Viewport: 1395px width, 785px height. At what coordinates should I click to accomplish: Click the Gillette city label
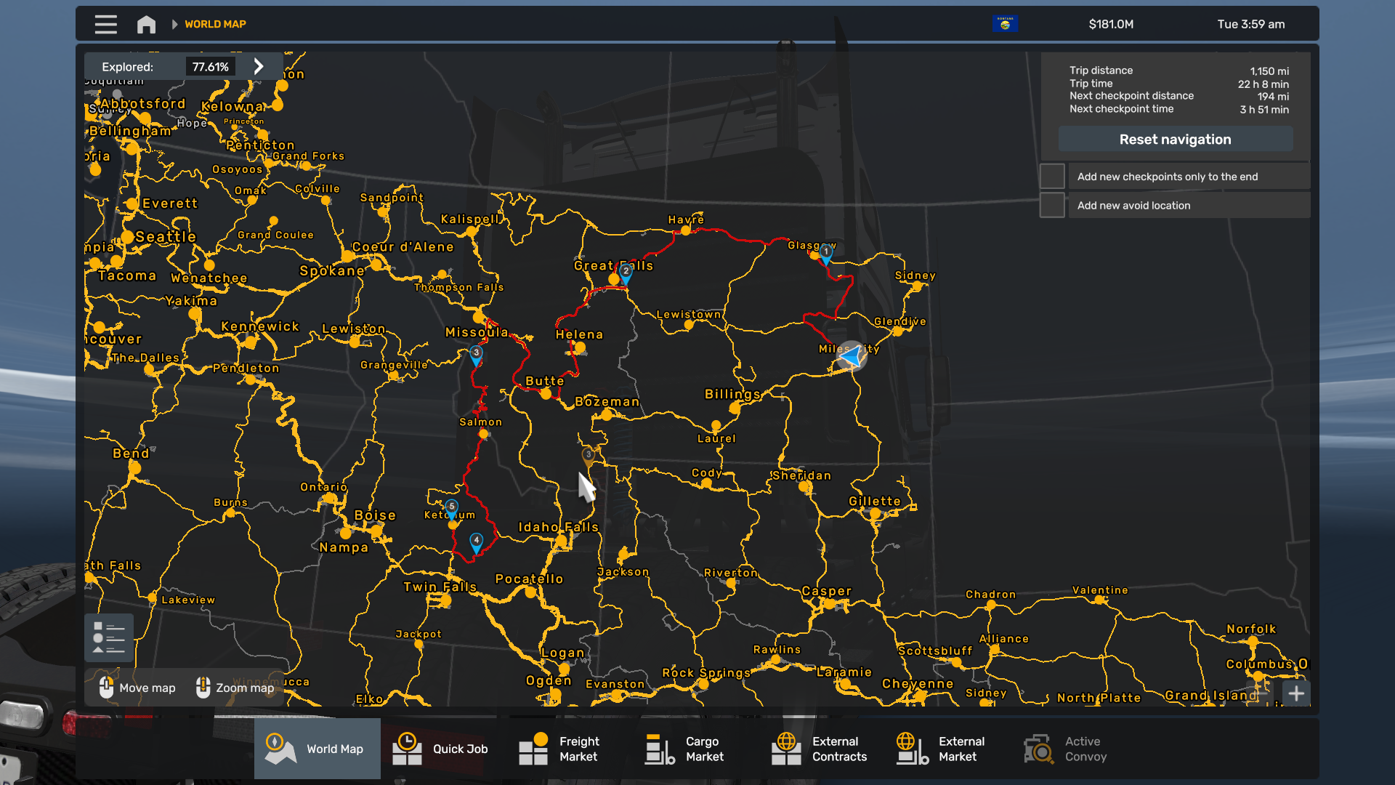coord(875,502)
